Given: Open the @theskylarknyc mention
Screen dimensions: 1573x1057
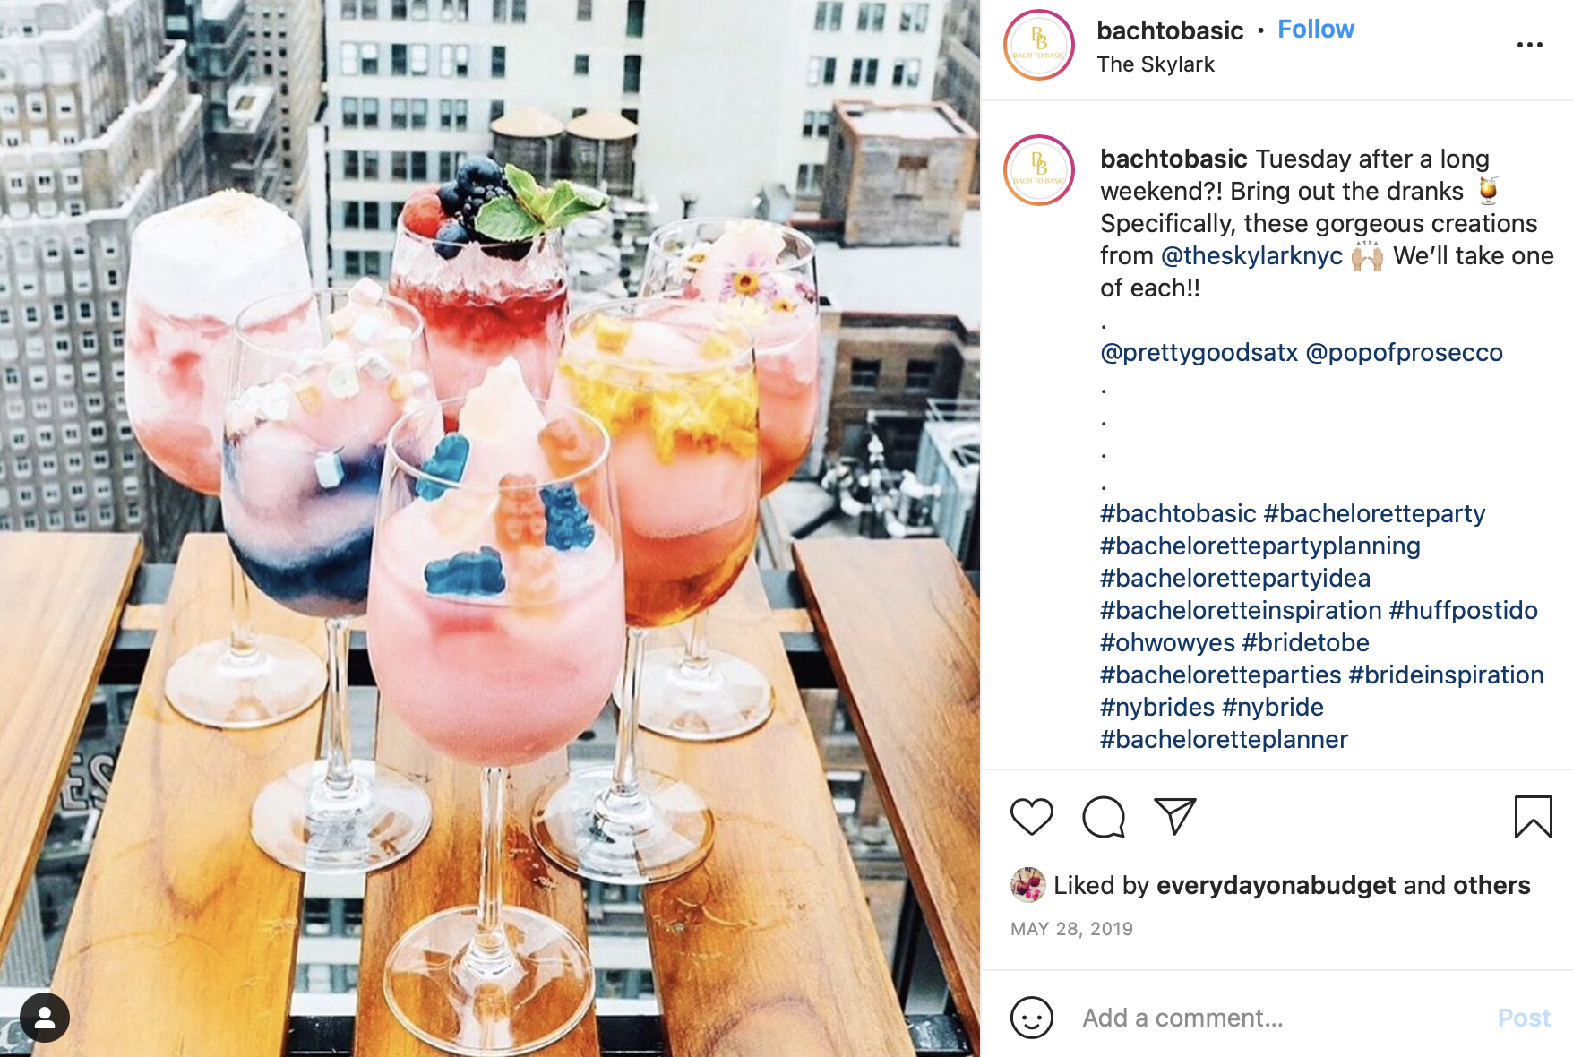Looking at the screenshot, I should click(x=1251, y=256).
